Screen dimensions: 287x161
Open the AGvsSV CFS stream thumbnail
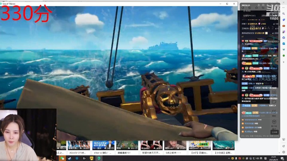point(79,145)
